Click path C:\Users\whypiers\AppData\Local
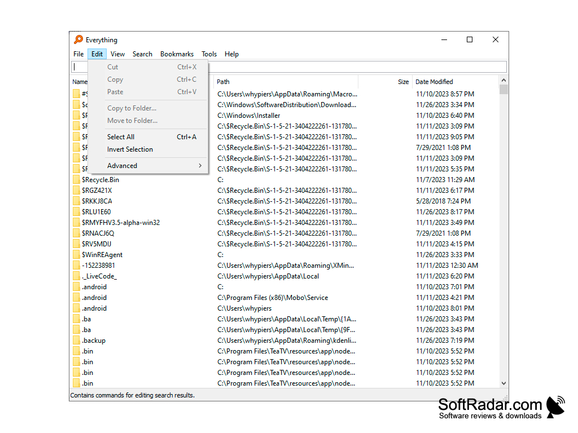 point(268,276)
